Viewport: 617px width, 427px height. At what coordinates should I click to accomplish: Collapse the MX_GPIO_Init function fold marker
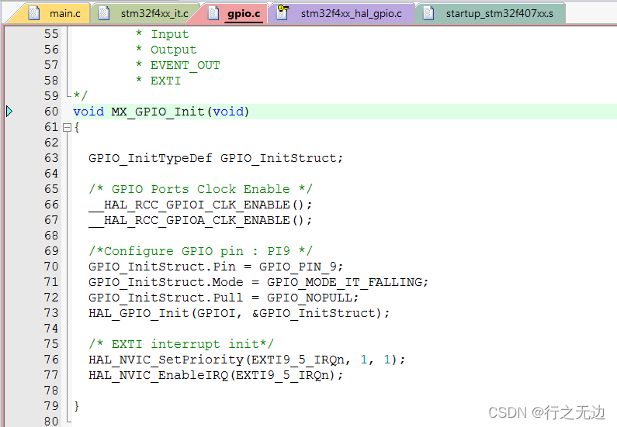67,127
